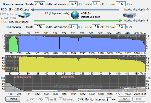Select downstream SNRM field 8.3

(96, 4)
